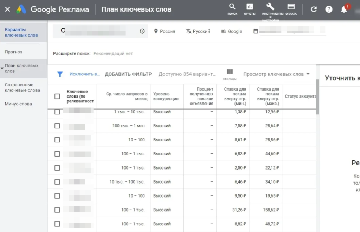Click the Google Ads logo

(x=21, y=9)
